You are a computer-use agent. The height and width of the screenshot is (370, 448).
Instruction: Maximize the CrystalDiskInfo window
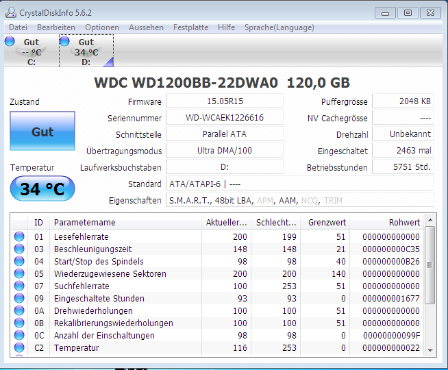pyautogui.click(x=408, y=13)
